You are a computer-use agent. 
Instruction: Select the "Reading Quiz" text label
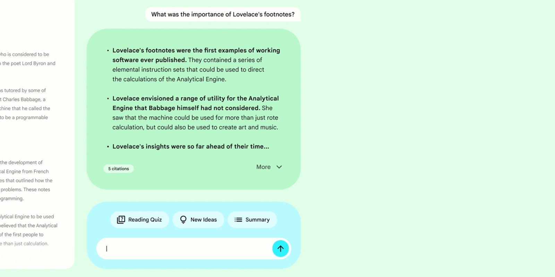tap(145, 220)
